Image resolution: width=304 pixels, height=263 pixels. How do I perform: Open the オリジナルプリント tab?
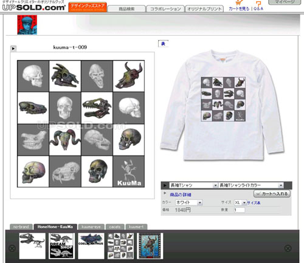pos(204,9)
